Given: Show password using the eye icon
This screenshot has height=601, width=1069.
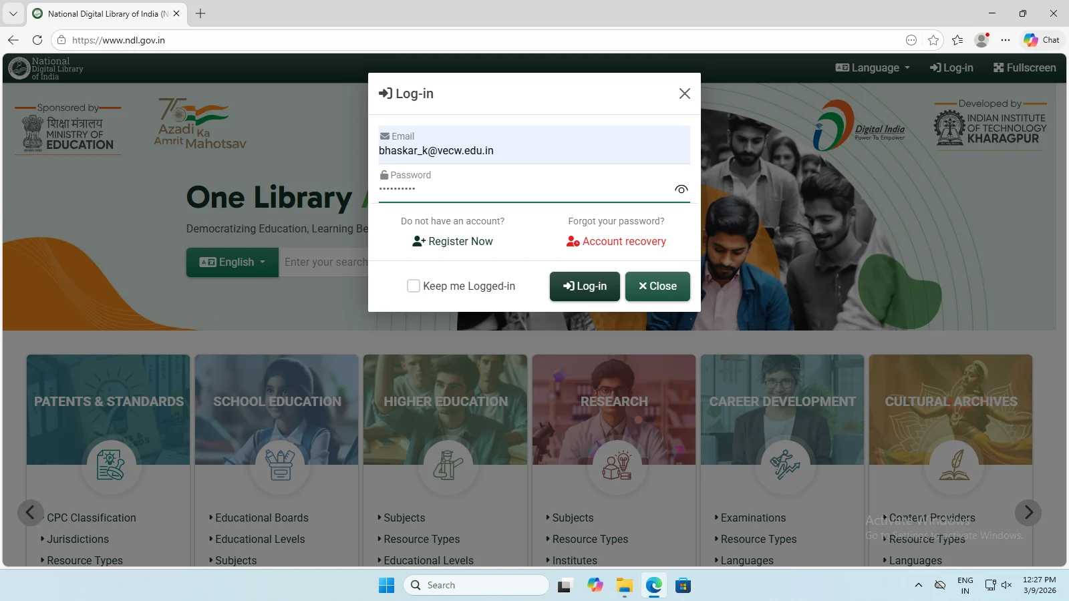Looking at the screenshot, I should (681, 190).
